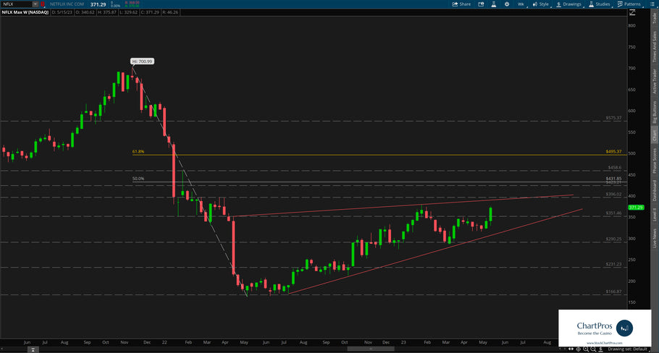
Task: Click the $231.23 price level label
Action: 613,265
